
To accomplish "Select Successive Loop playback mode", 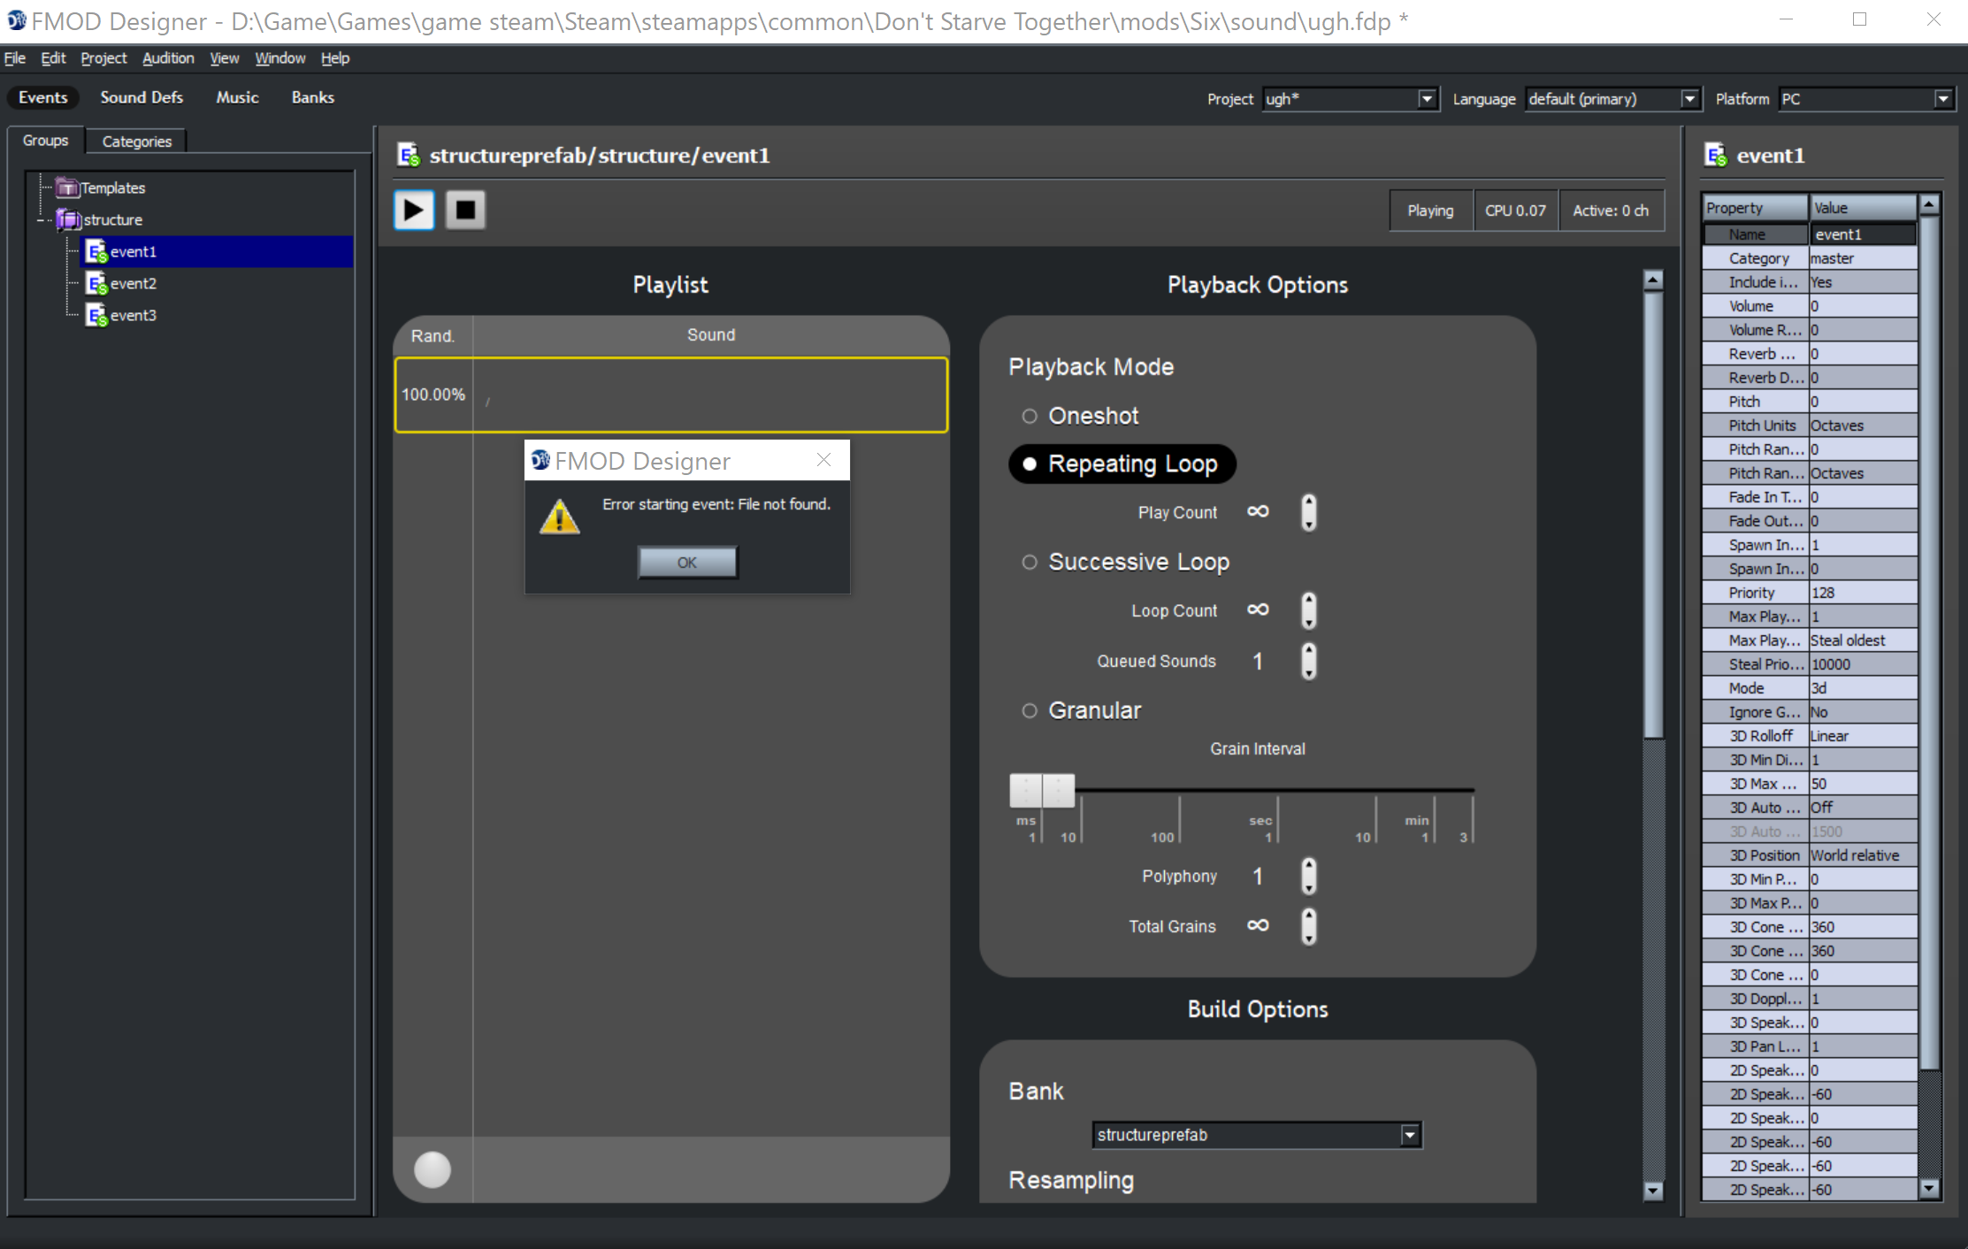I will pyautogui.click(x=1030, y=562).
